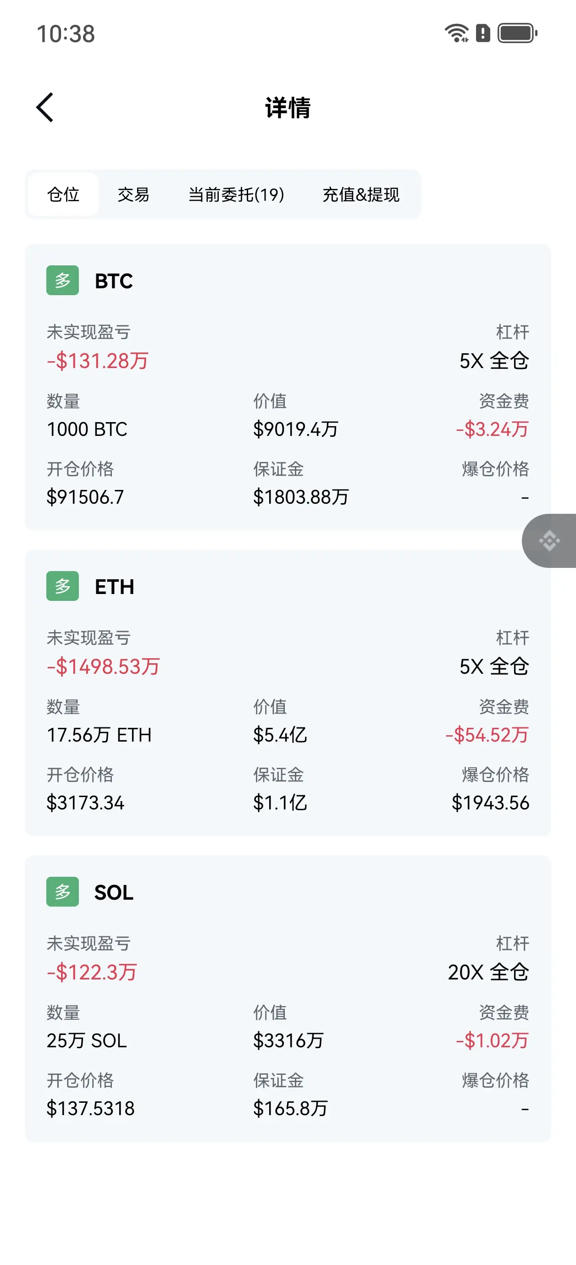
Task: Tap ETH liquidation price $1943.56
Action: [x=490, y=803]
